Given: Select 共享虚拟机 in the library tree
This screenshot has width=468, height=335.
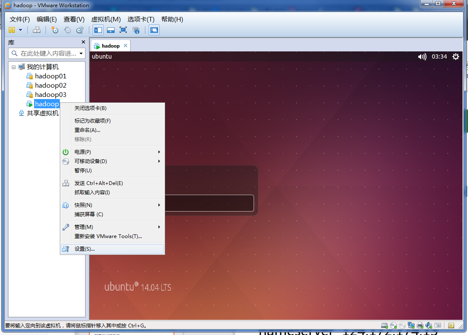Looking at the screenshot, I should tap(43, 113).
